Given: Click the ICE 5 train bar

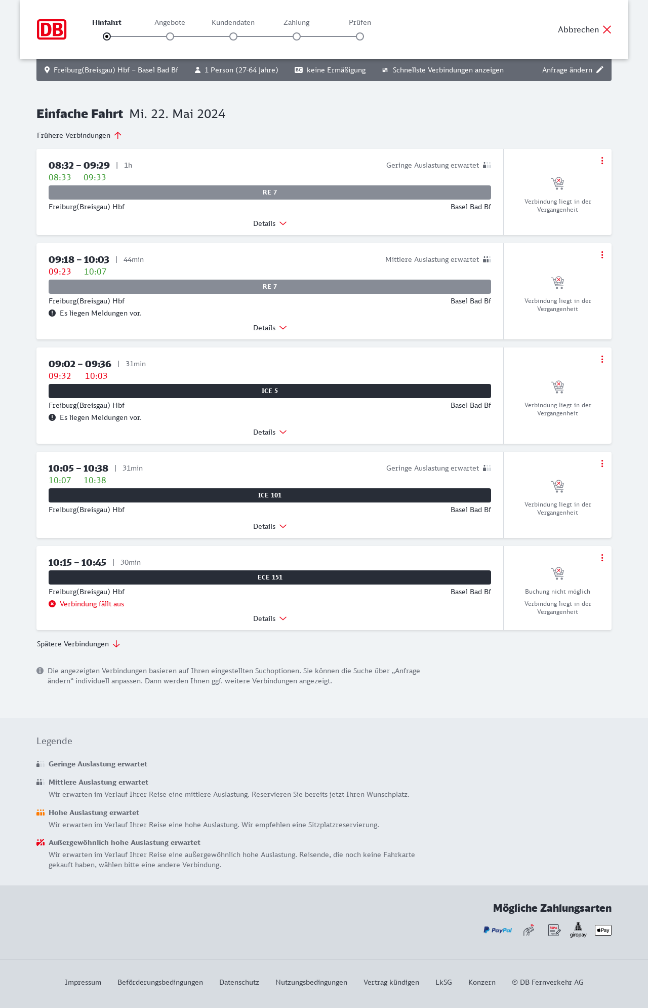Looking at the screenshot, I should [x=270, y=391].
